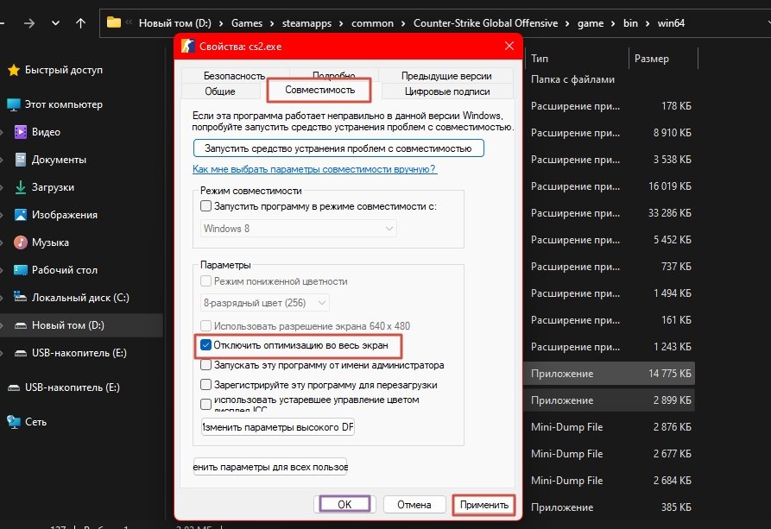Viewport: 771px width, 529px height.
Task: Click the This PC monitor icon
Action: 14,104
